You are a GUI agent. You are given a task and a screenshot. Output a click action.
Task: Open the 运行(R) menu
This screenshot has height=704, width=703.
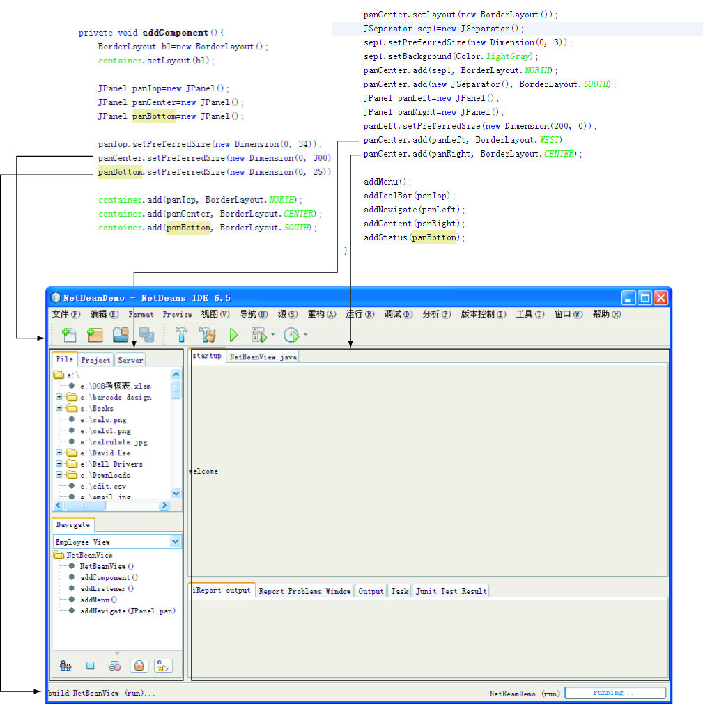(x=360, y=314)
